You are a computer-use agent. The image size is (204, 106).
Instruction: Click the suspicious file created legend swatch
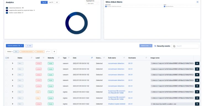tap(7, 10)
